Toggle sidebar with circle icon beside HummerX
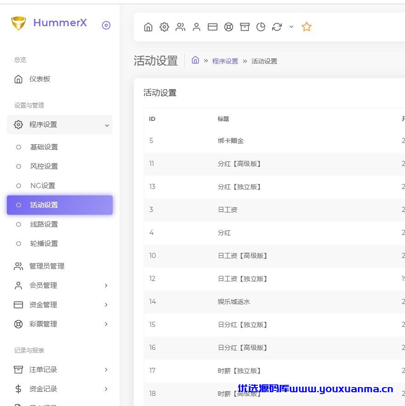The width and height of the screenshot is (405, 406). coord(106,25)
